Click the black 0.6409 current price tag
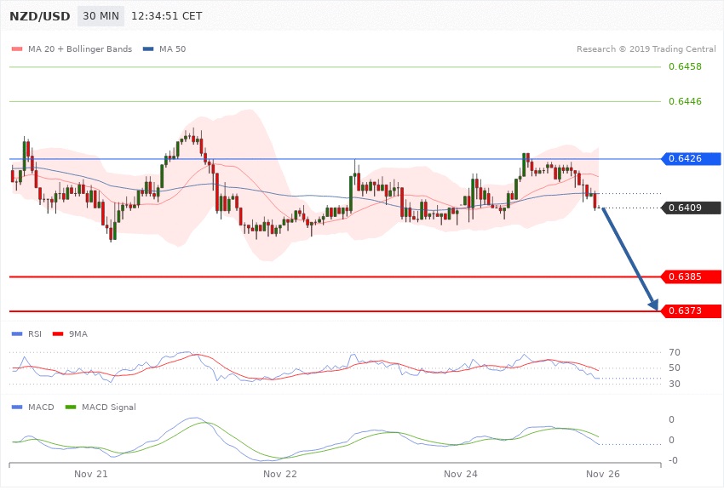The height and width of the screenshot is (490, 724). 691,208
